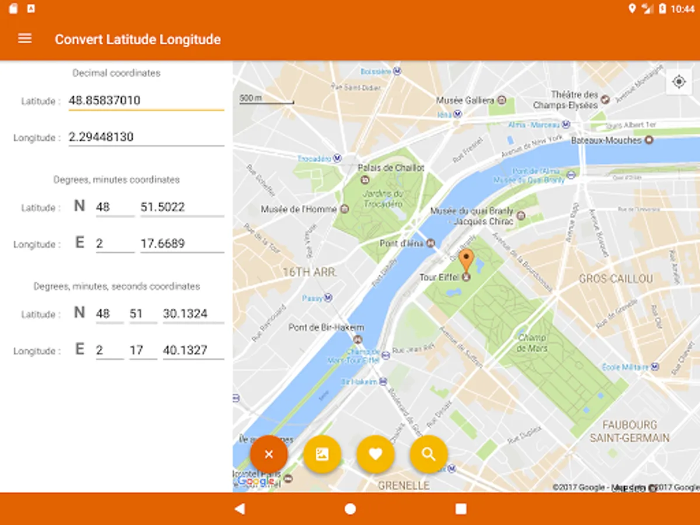The width and height of the screenshot is (700, 525).
Task: Tap the 'Convert Latitude Longitude' title
Action: (x=138, y=40)
